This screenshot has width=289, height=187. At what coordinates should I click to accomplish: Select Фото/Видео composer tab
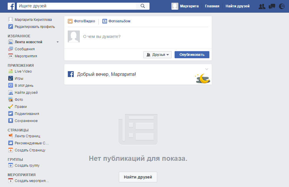tap(81, 21)
